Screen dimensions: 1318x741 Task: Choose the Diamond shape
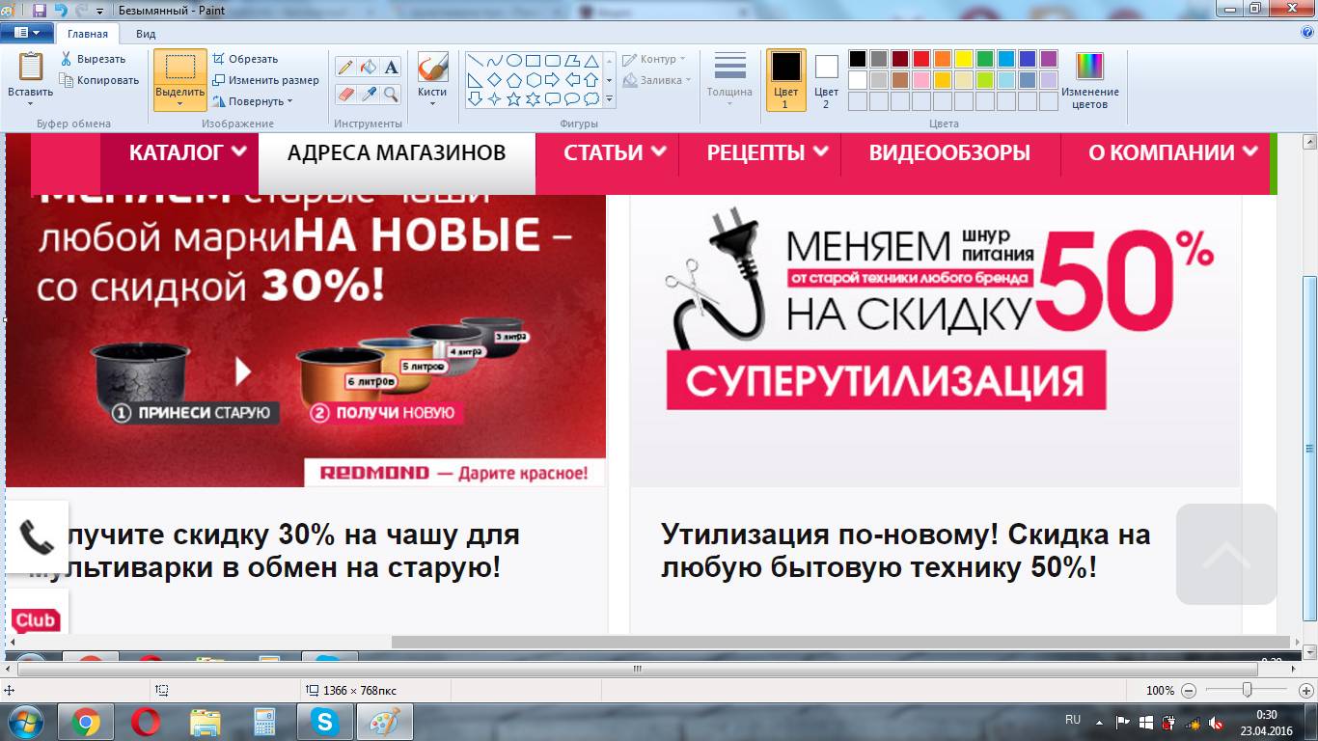click(x=495, y=79)
